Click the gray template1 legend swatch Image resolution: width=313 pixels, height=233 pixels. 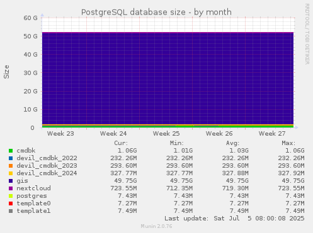tap(11, 211)
